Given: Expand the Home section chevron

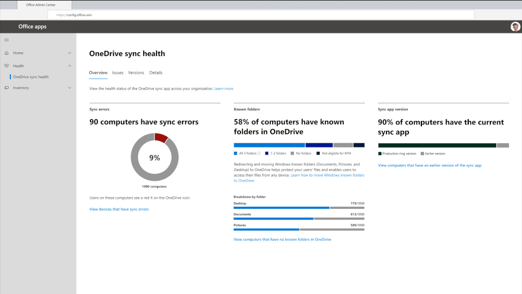Looking at the screenshot, I should [69, 53].
